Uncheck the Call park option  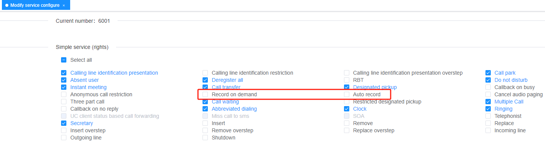[488, 73]
